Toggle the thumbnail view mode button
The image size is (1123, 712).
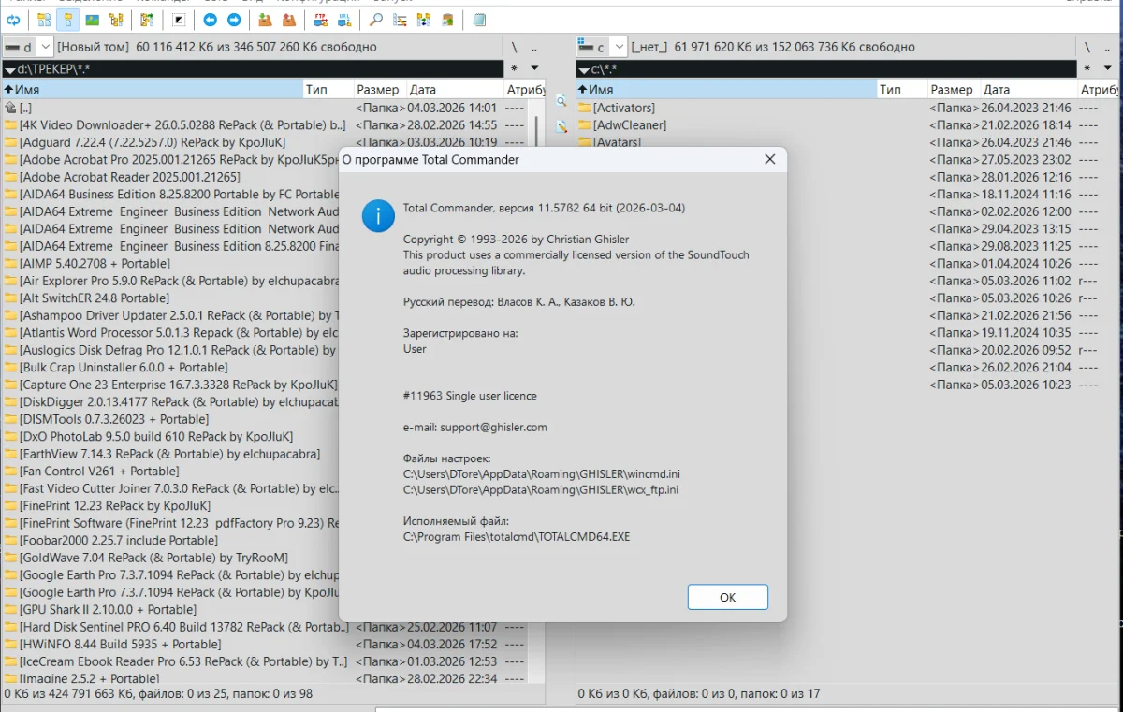pos(92,20)
